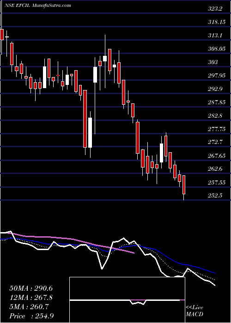Screen dimensions: 231x323
Task: Click the <<Live MACD label
Action: [x=195, y=311]
